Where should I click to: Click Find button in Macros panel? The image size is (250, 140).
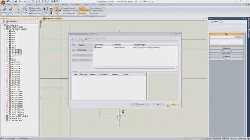(239, 37)
